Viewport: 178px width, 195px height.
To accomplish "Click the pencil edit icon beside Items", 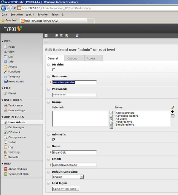I will click(173, 107).
